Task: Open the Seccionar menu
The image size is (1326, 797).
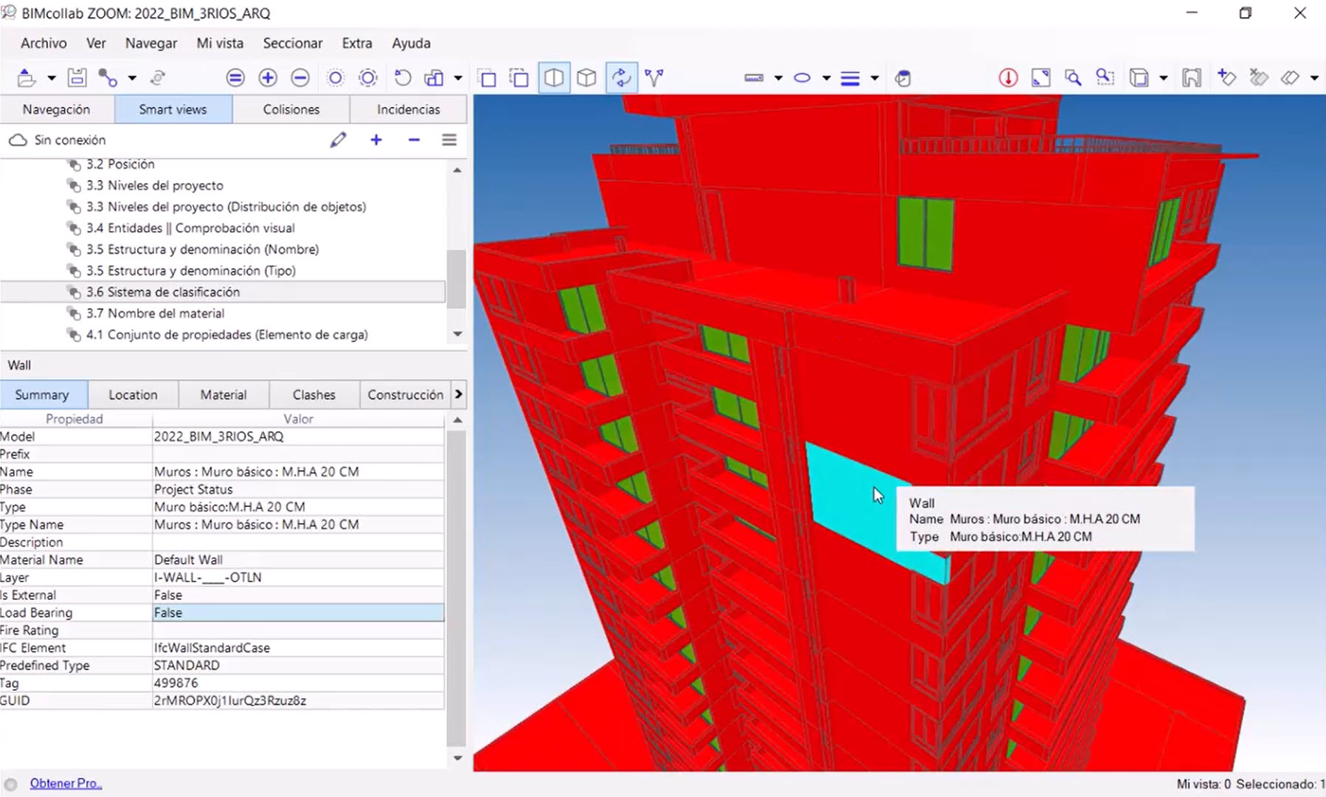Action: [292, 43]
